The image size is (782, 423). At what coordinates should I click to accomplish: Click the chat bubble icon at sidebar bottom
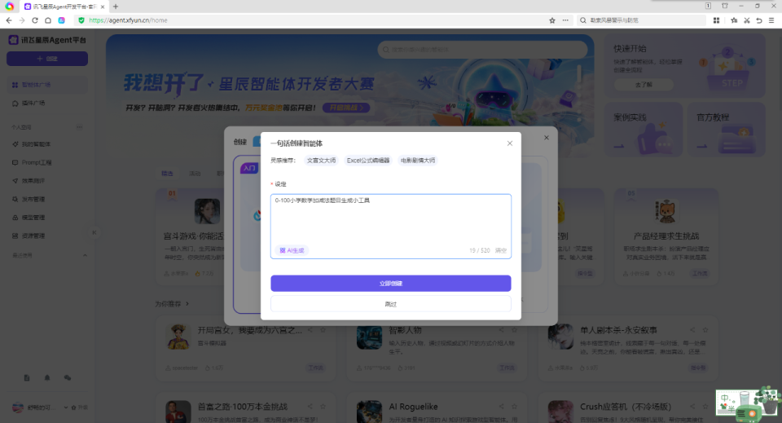coord(68,378)
